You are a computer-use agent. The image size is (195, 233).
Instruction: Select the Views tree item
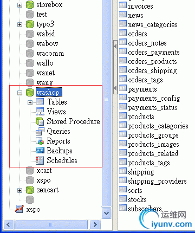(56, 112)
